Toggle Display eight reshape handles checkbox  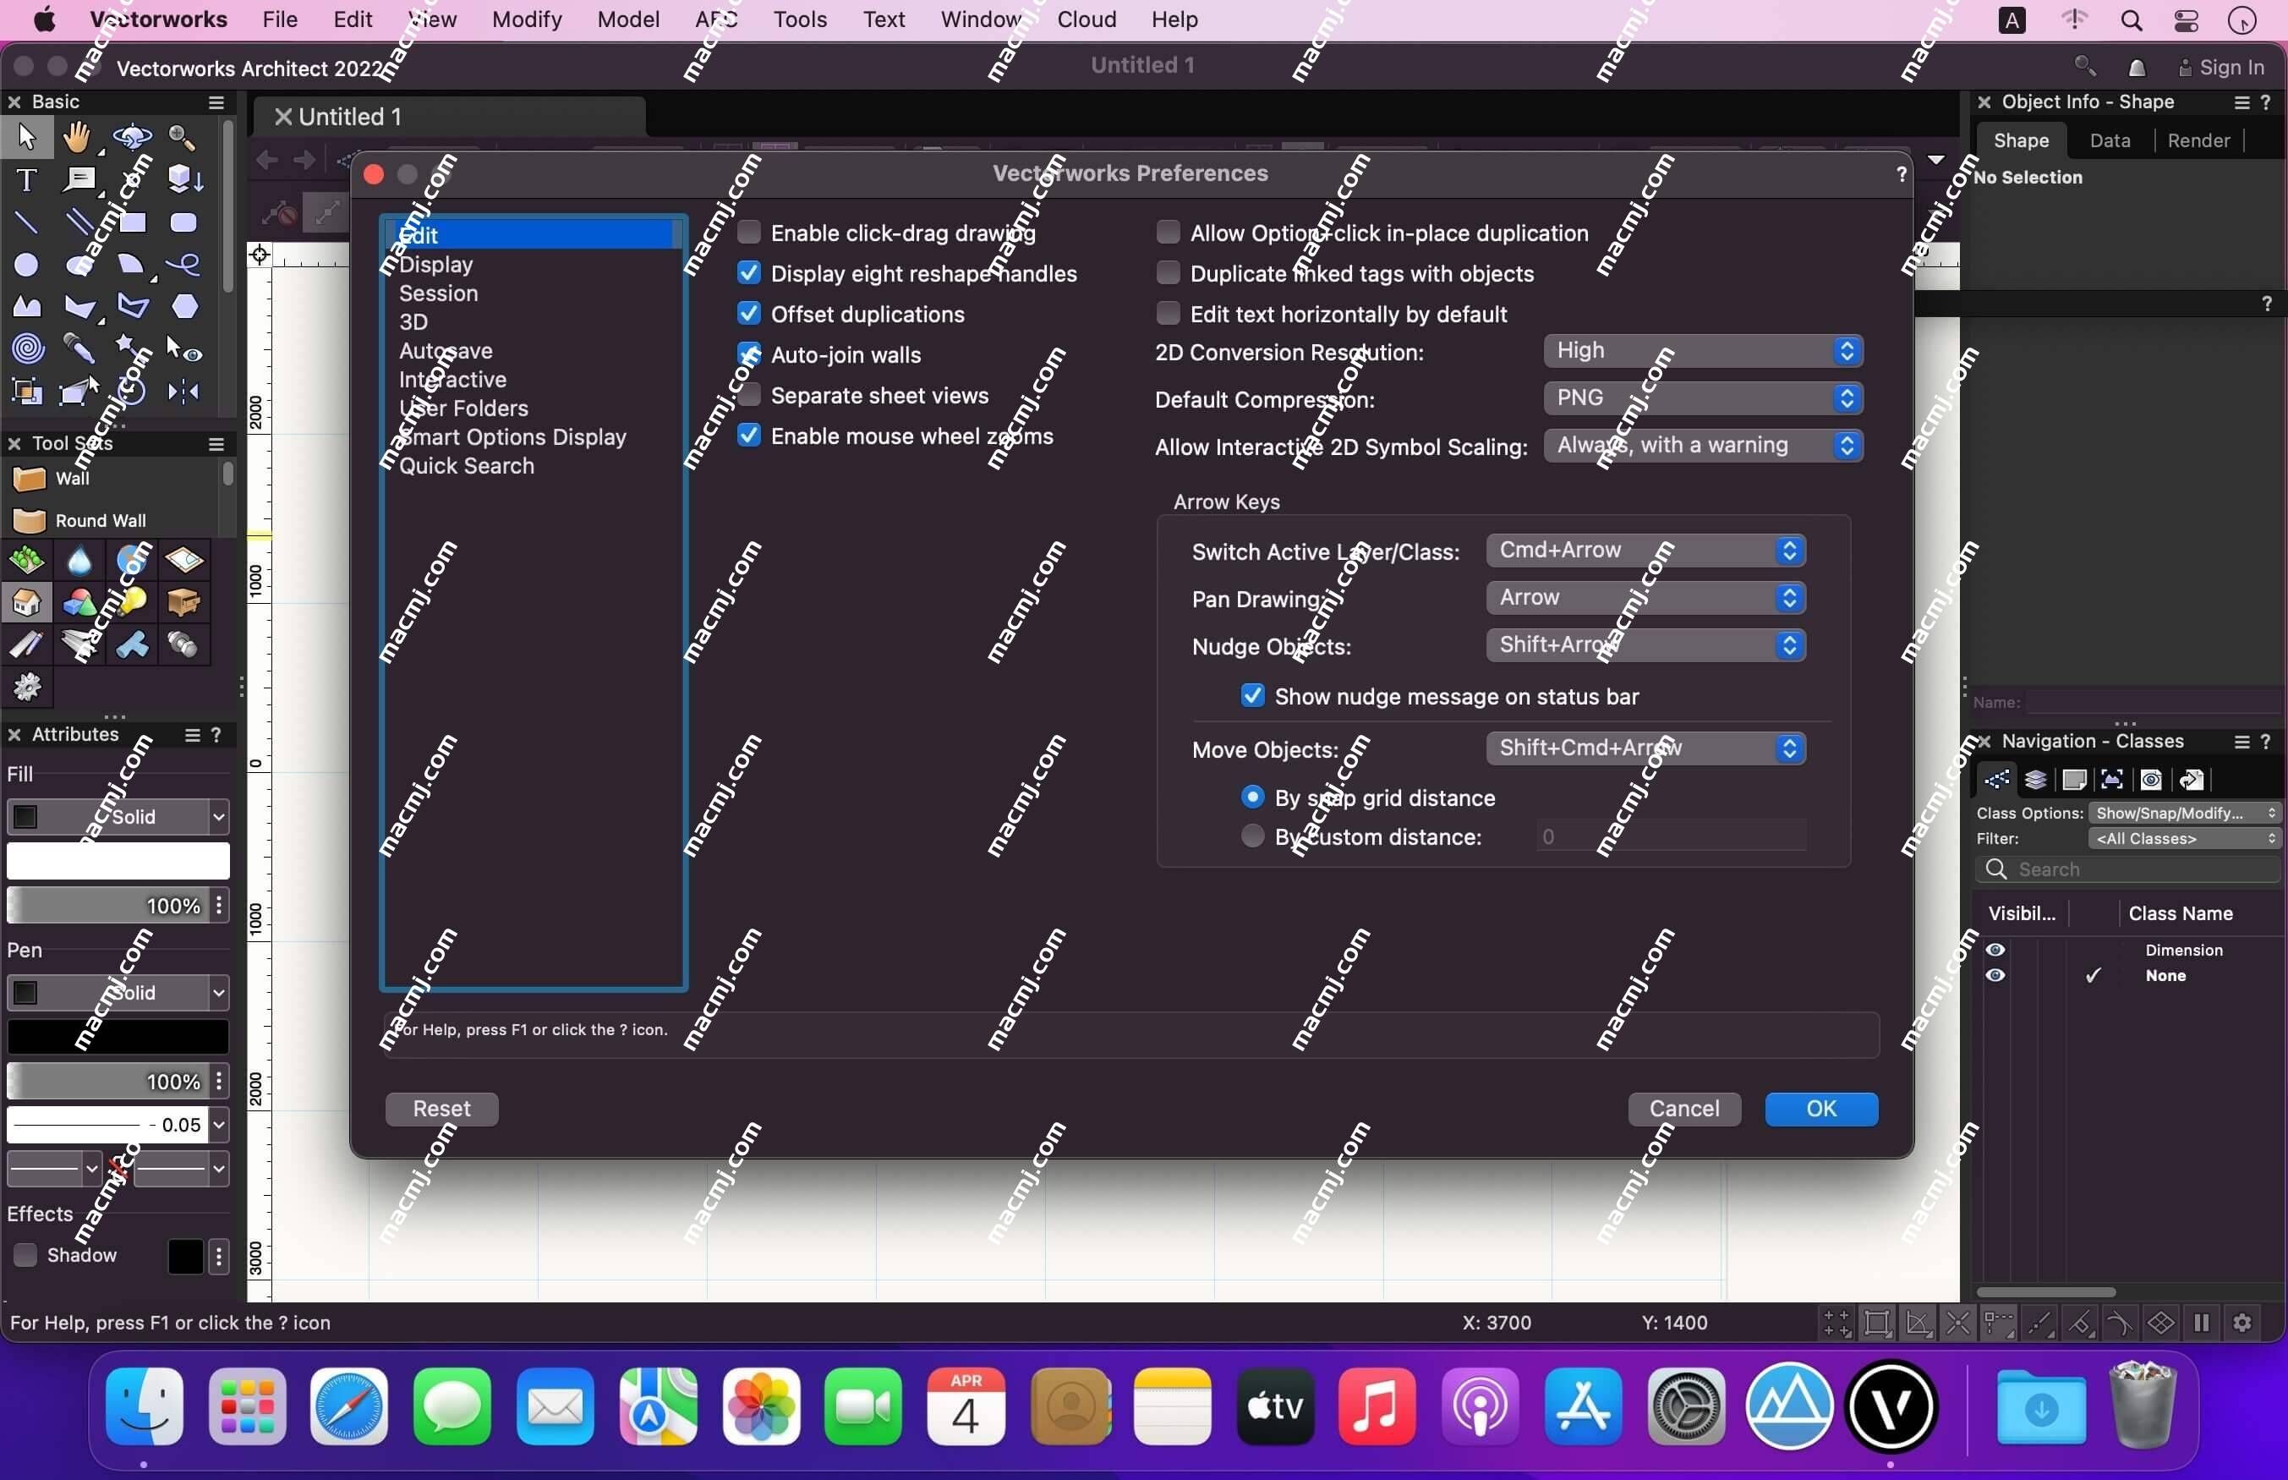(749, 272)
